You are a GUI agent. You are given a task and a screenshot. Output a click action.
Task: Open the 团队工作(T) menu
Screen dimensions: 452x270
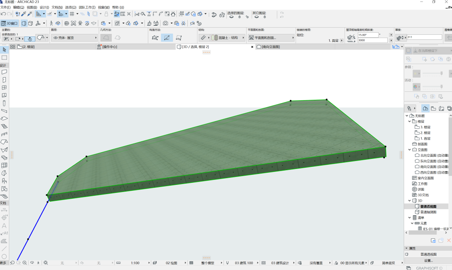coord(87,7)
